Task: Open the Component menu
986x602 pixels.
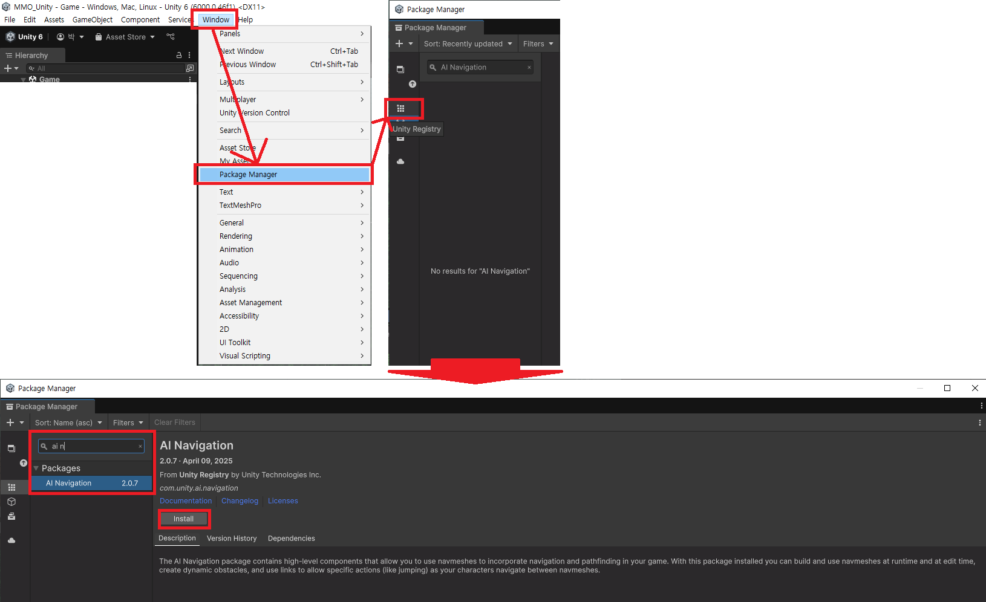Action: 140,19
